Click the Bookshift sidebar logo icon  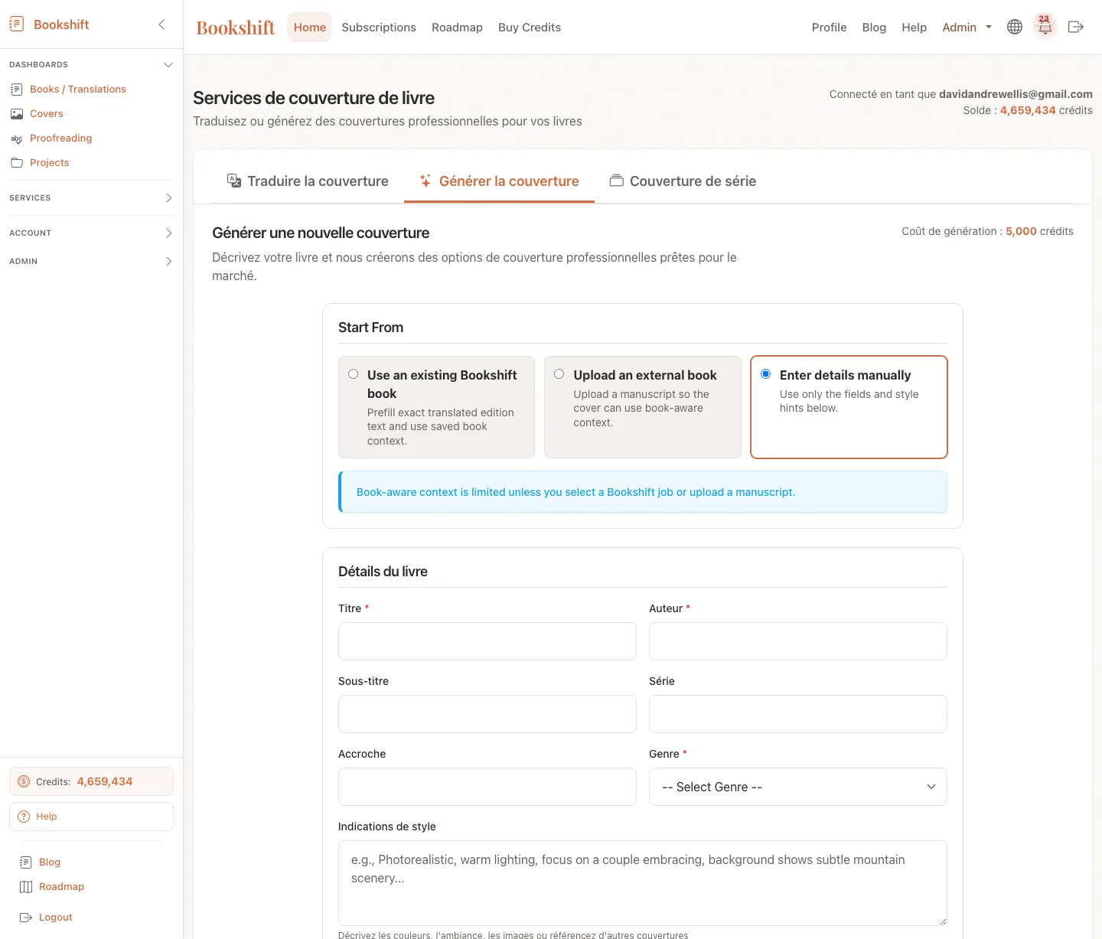coord(17,24)
